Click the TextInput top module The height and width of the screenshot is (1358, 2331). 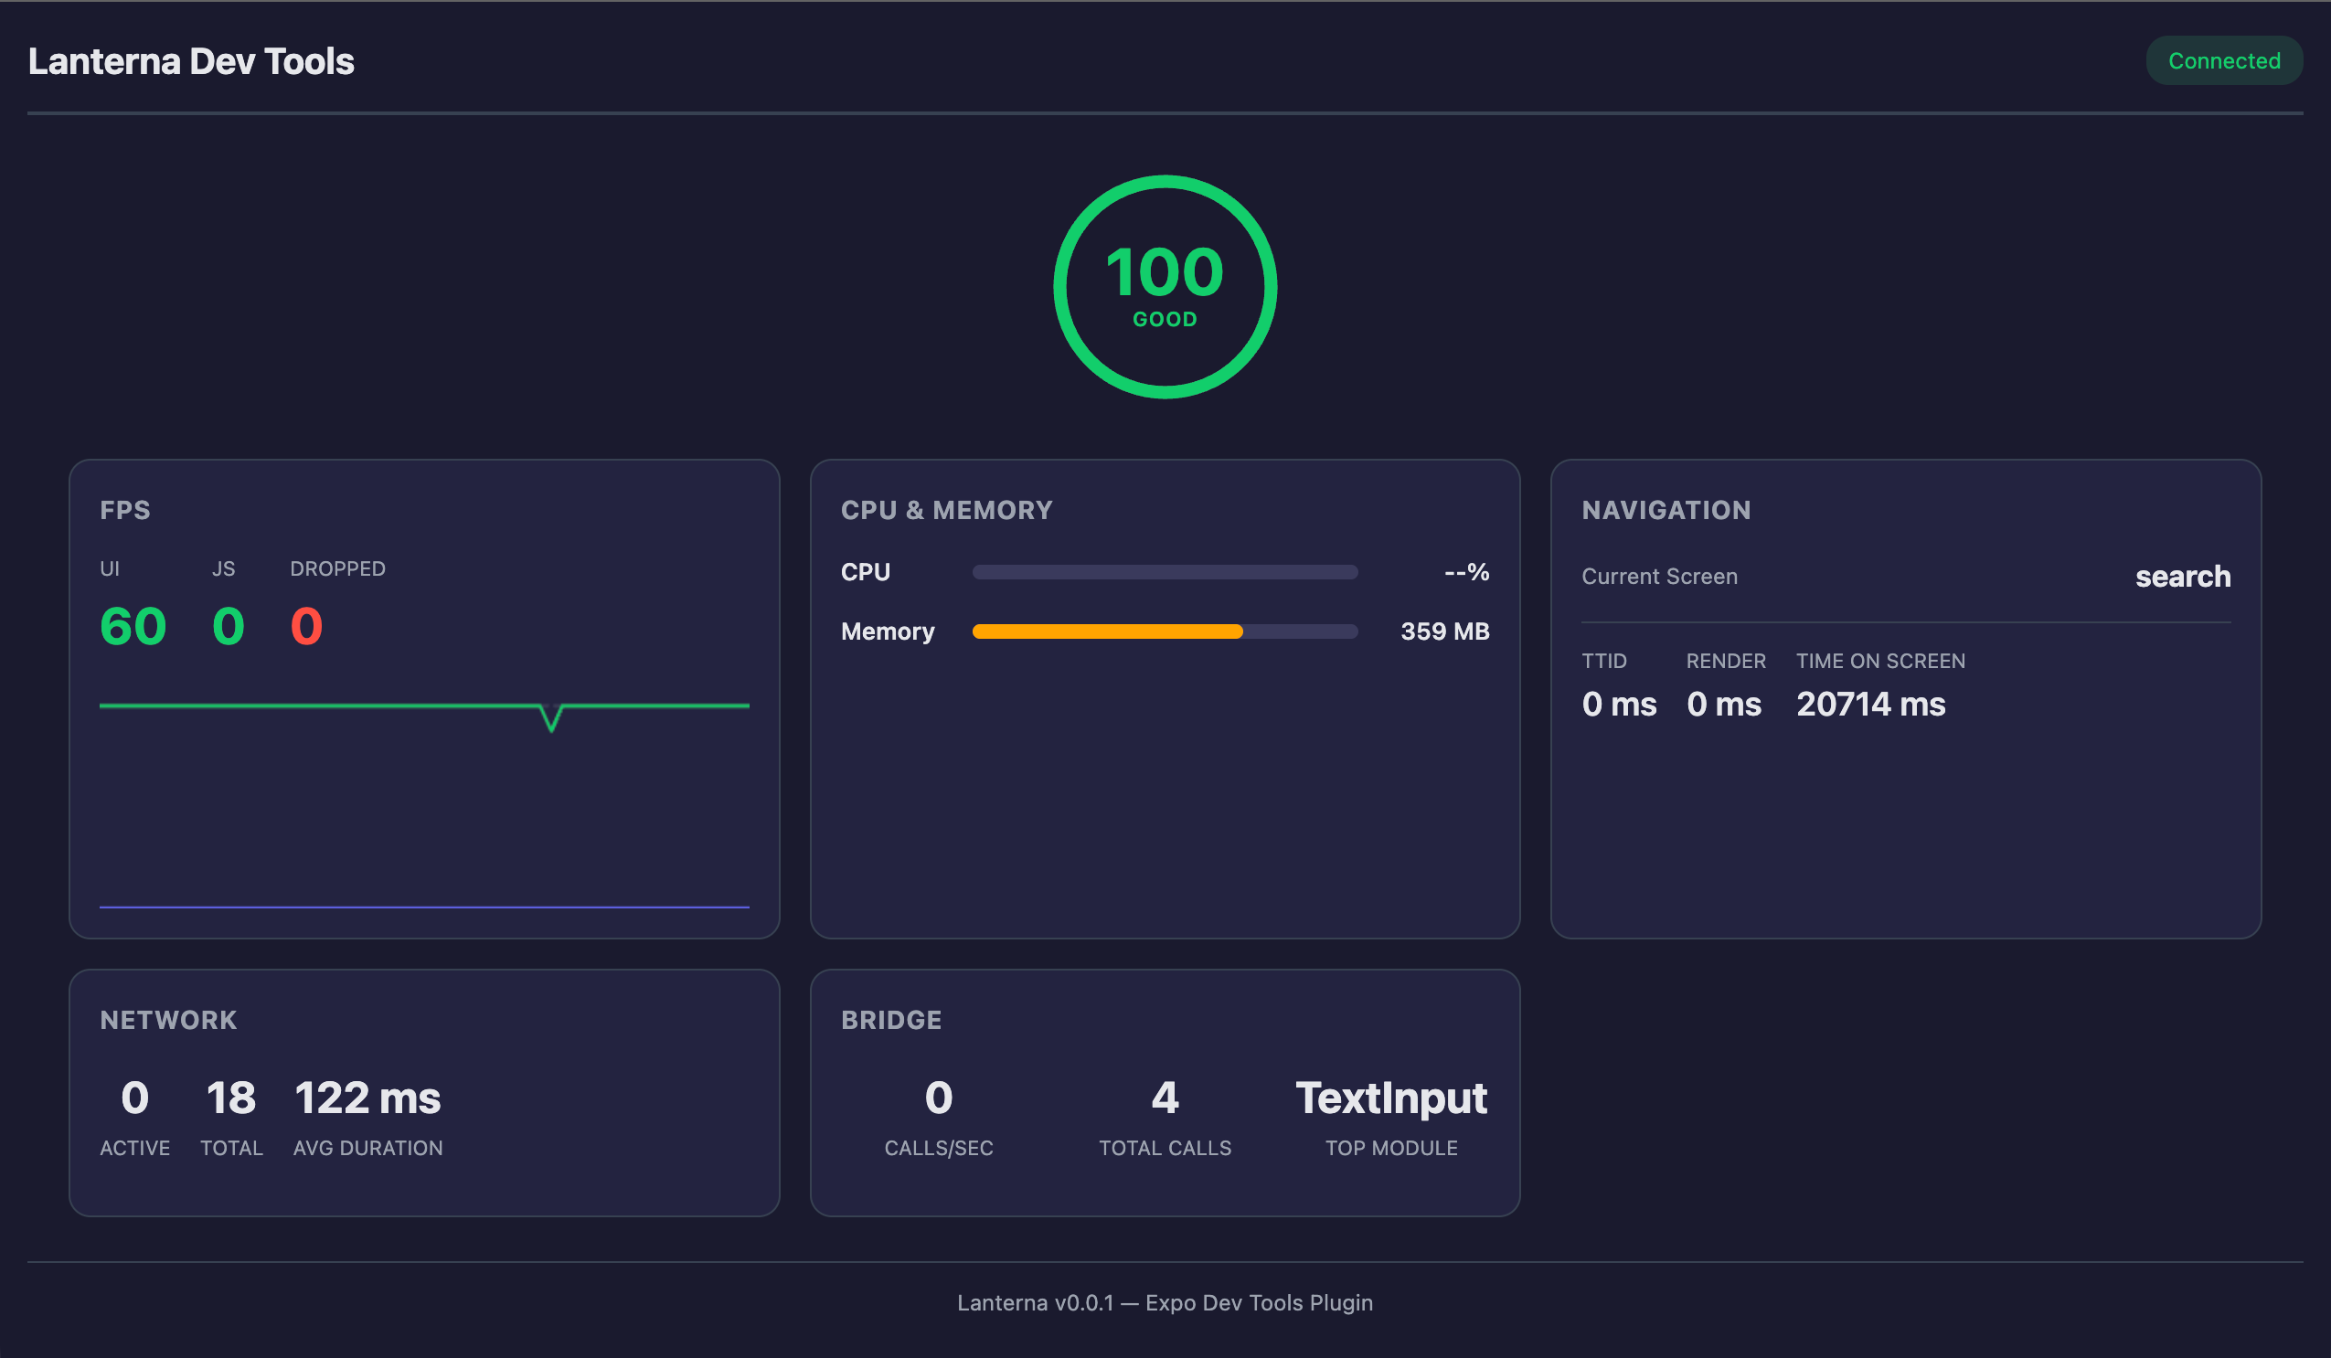pos(1390,1098)
